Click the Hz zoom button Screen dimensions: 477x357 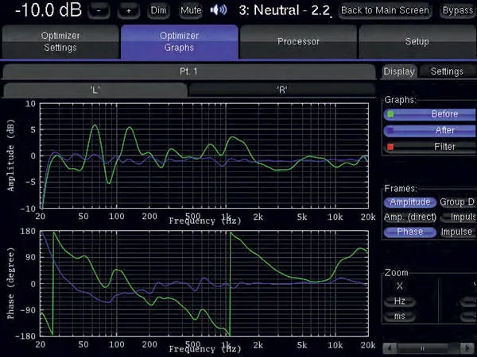tap(400, 301)
